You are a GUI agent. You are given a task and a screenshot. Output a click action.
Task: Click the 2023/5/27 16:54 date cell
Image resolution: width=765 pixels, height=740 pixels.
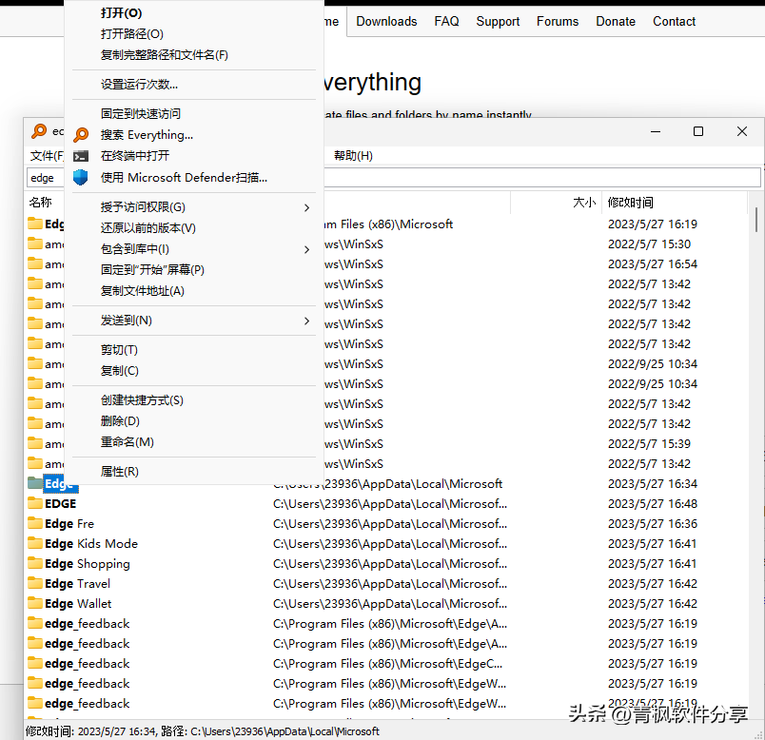[x=653, y=263]
